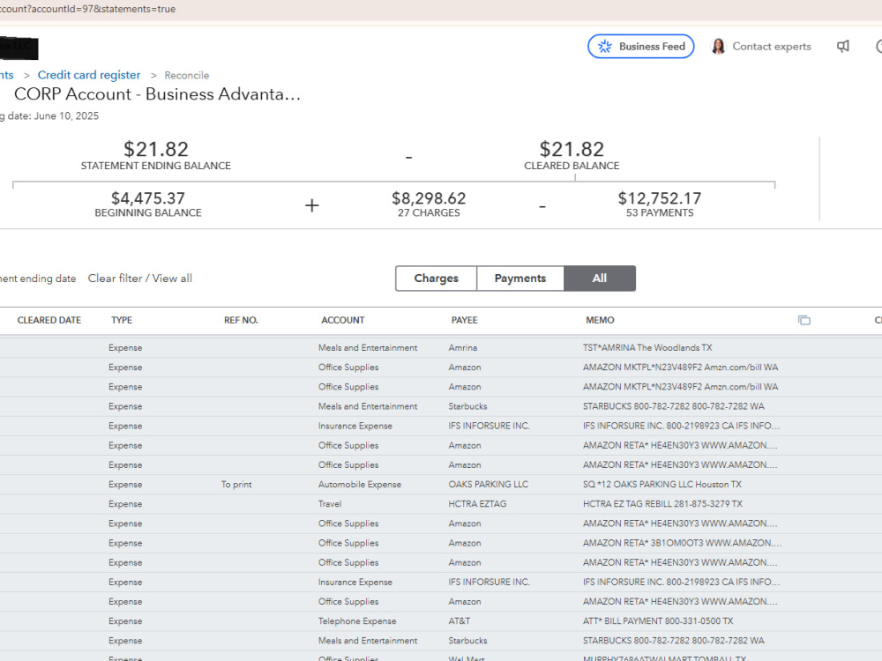Sort by the CLEARED DATE column header
This screenshot has width=882, height=661.
[x=49, y=321]
